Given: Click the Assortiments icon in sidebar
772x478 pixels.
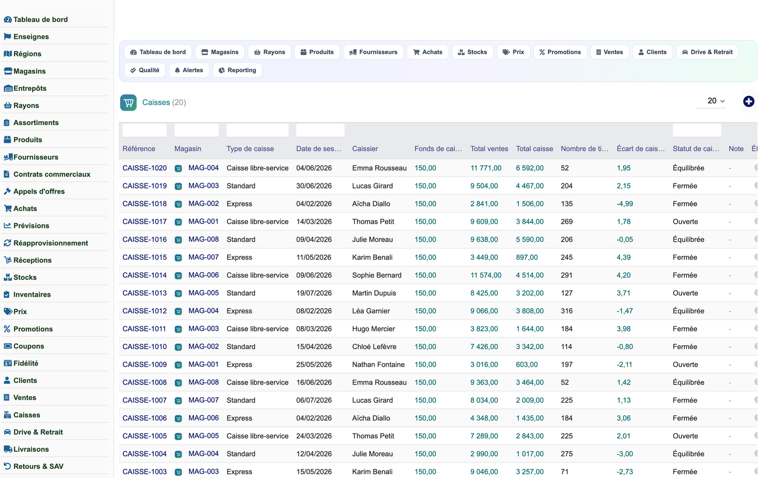Looking at the screenshot, I should (7, 122).
